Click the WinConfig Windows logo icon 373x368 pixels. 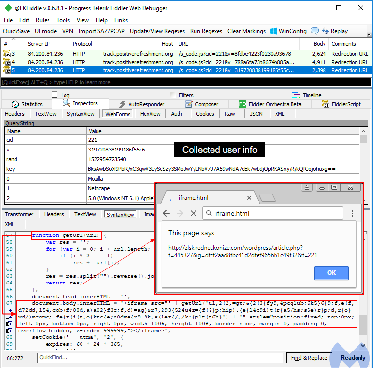coord(274,31)
